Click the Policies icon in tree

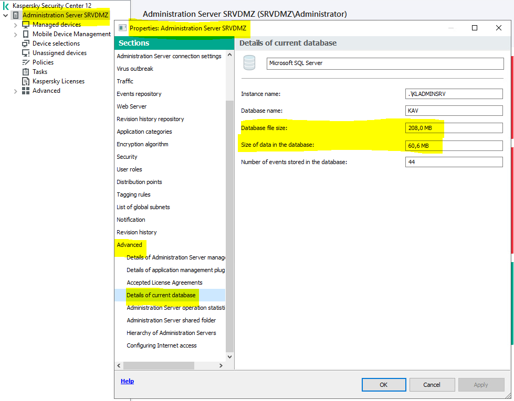pyautogui.click(x=26, y=62)
